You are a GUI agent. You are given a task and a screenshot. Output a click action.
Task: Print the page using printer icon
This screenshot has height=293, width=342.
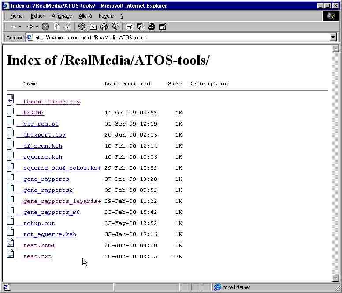152,27
